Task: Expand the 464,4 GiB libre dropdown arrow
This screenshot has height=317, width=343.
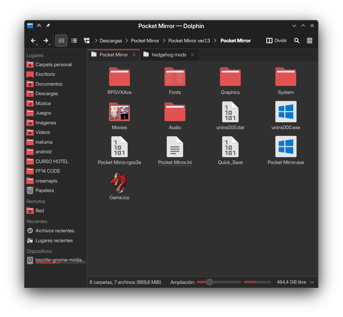Action: tap(312, 282)
